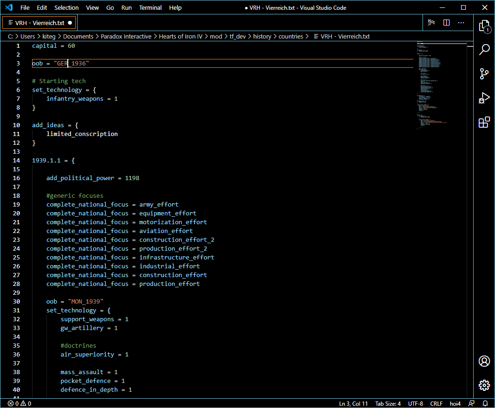
Task: Click the minimap code overview
Action: 432,84
